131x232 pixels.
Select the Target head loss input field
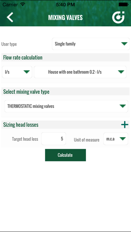point(54,139)
